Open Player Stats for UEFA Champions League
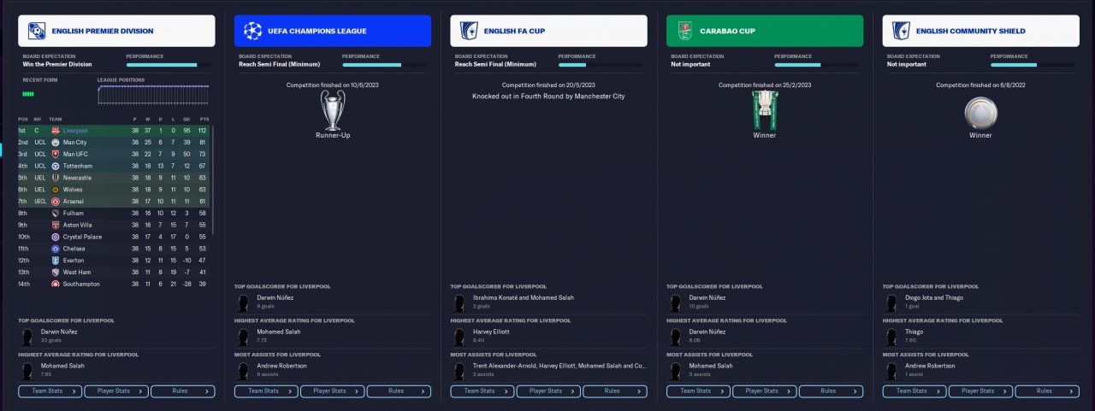The width and height of the screenshot is (1095, 411). point(333,391)
